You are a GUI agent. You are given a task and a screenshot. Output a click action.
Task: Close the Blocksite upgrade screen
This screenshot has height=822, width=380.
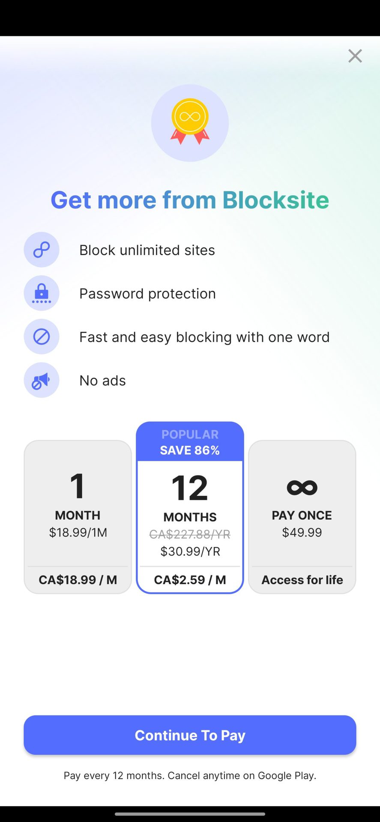(x=355, y=56)
